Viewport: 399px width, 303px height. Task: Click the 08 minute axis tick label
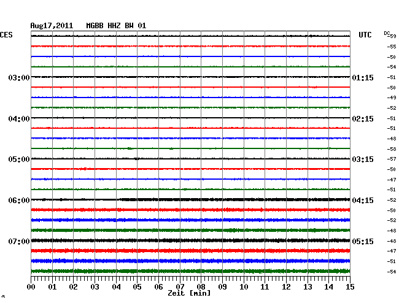point(201,287)
